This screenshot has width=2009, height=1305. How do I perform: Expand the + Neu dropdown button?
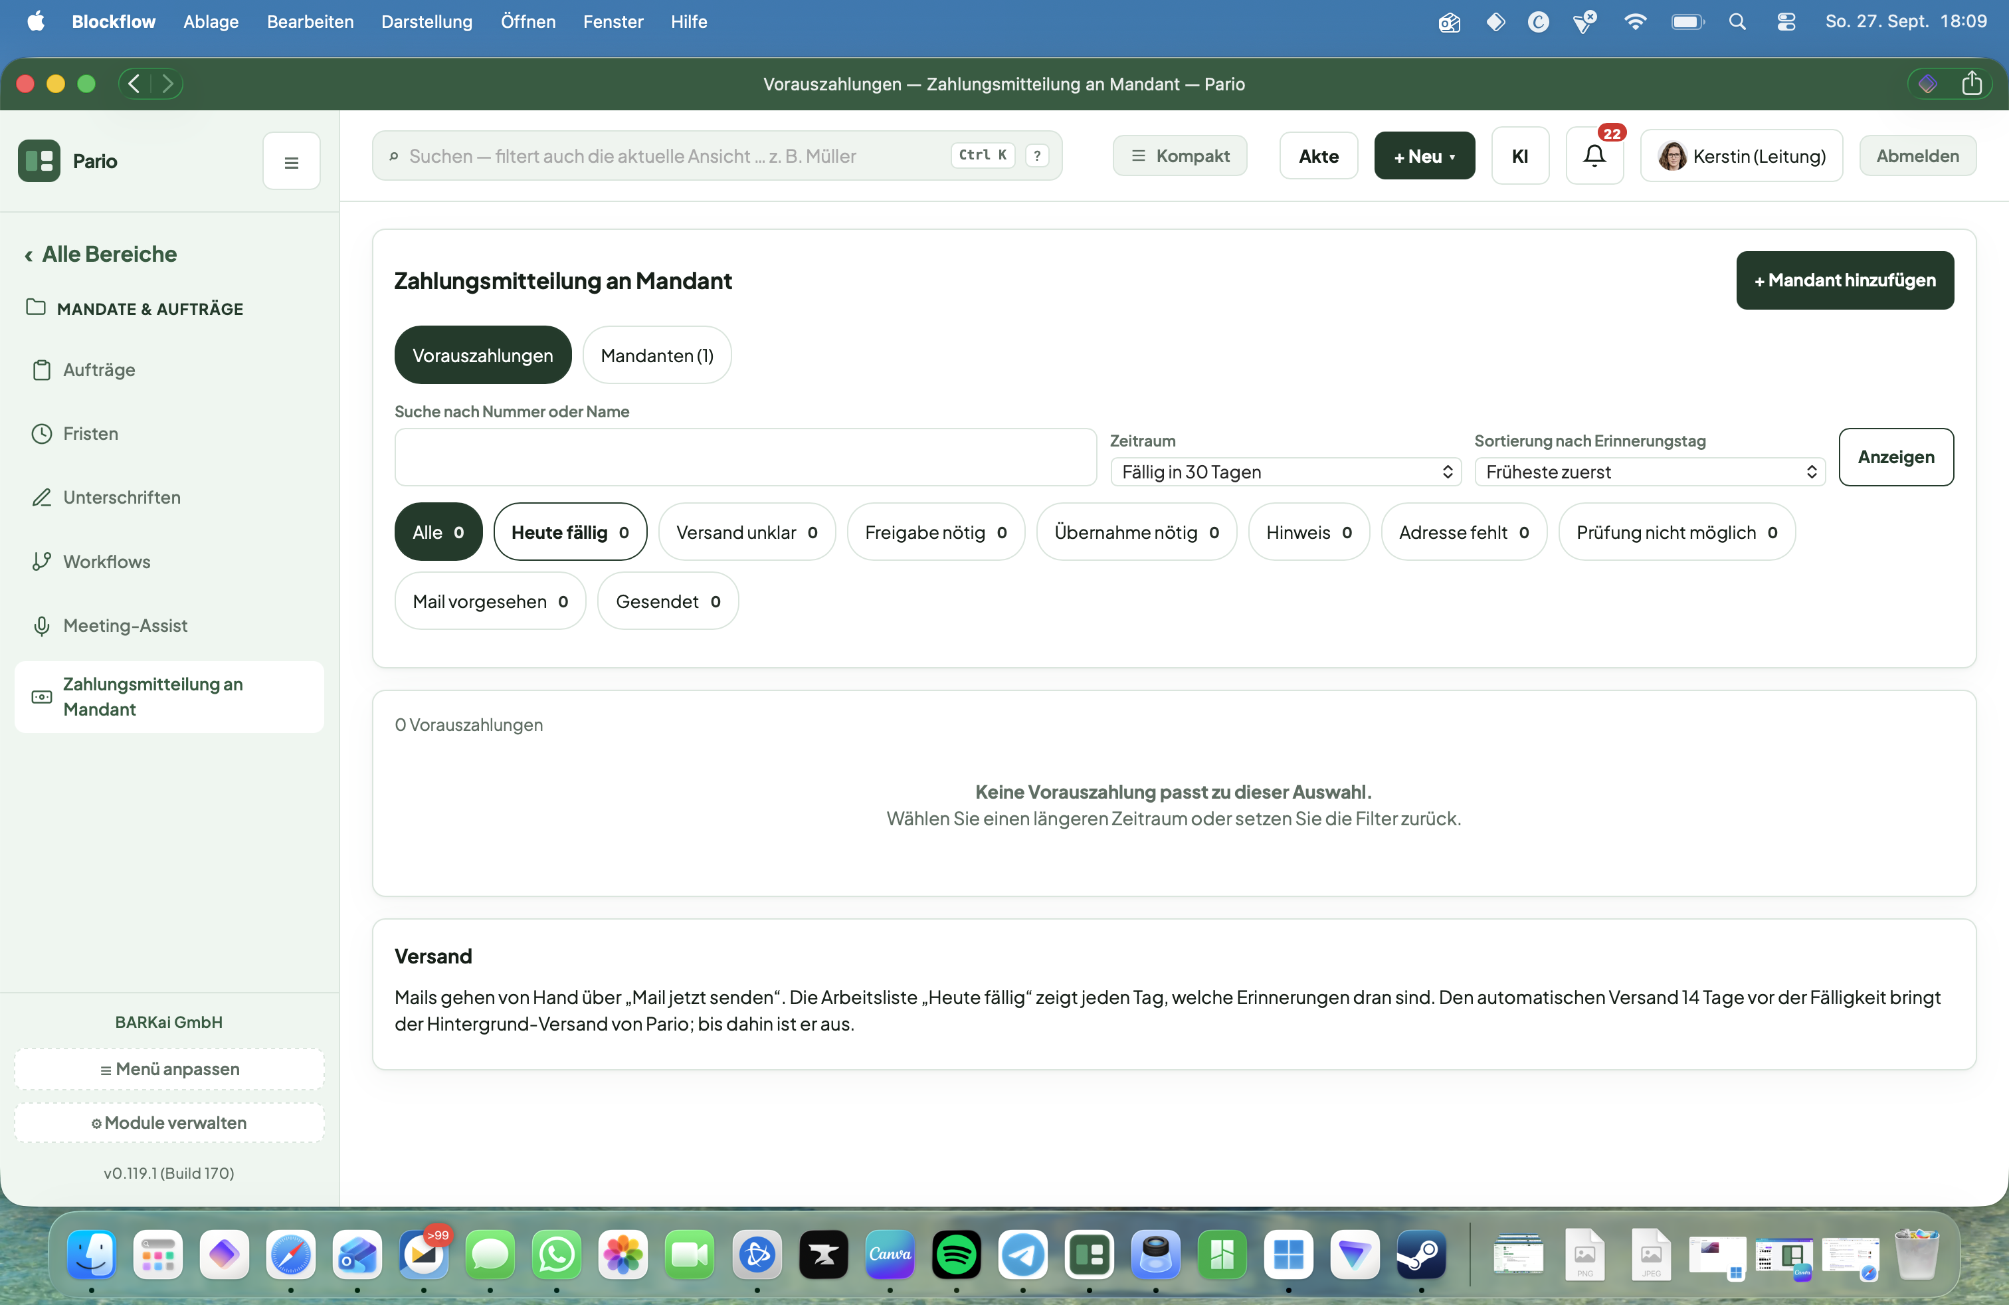[x=1424, y=156]
